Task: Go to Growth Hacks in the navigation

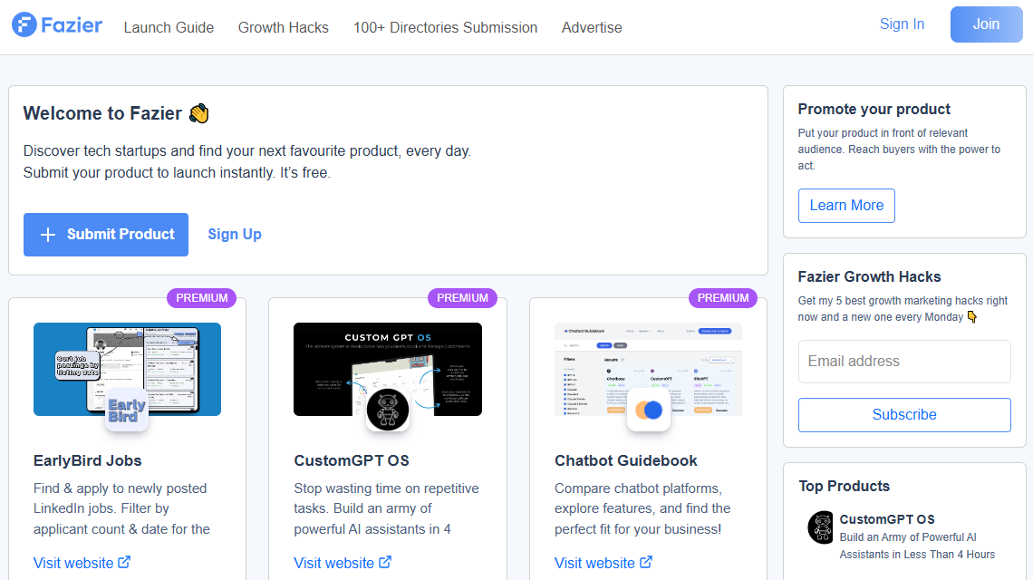Action: (284, 28)
